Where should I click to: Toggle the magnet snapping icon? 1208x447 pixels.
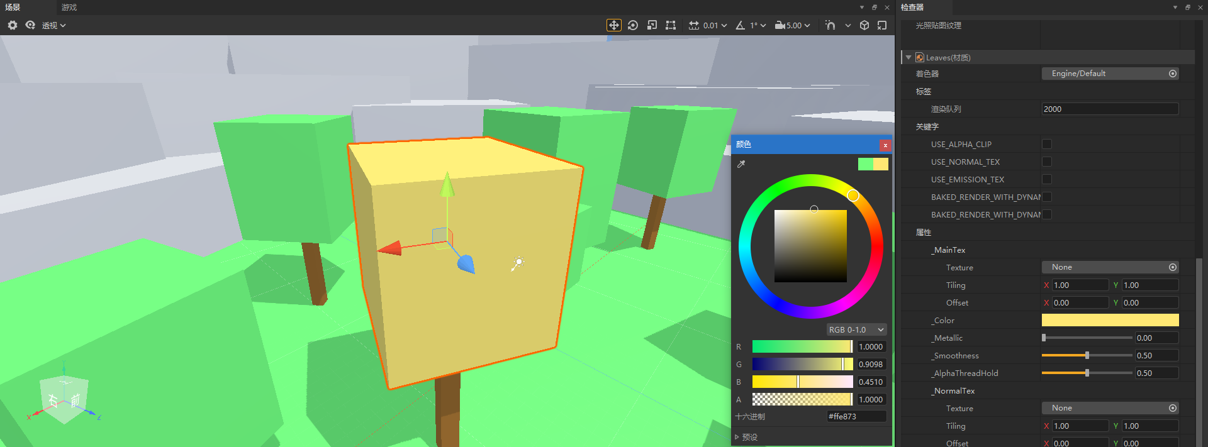coord(830,25)
